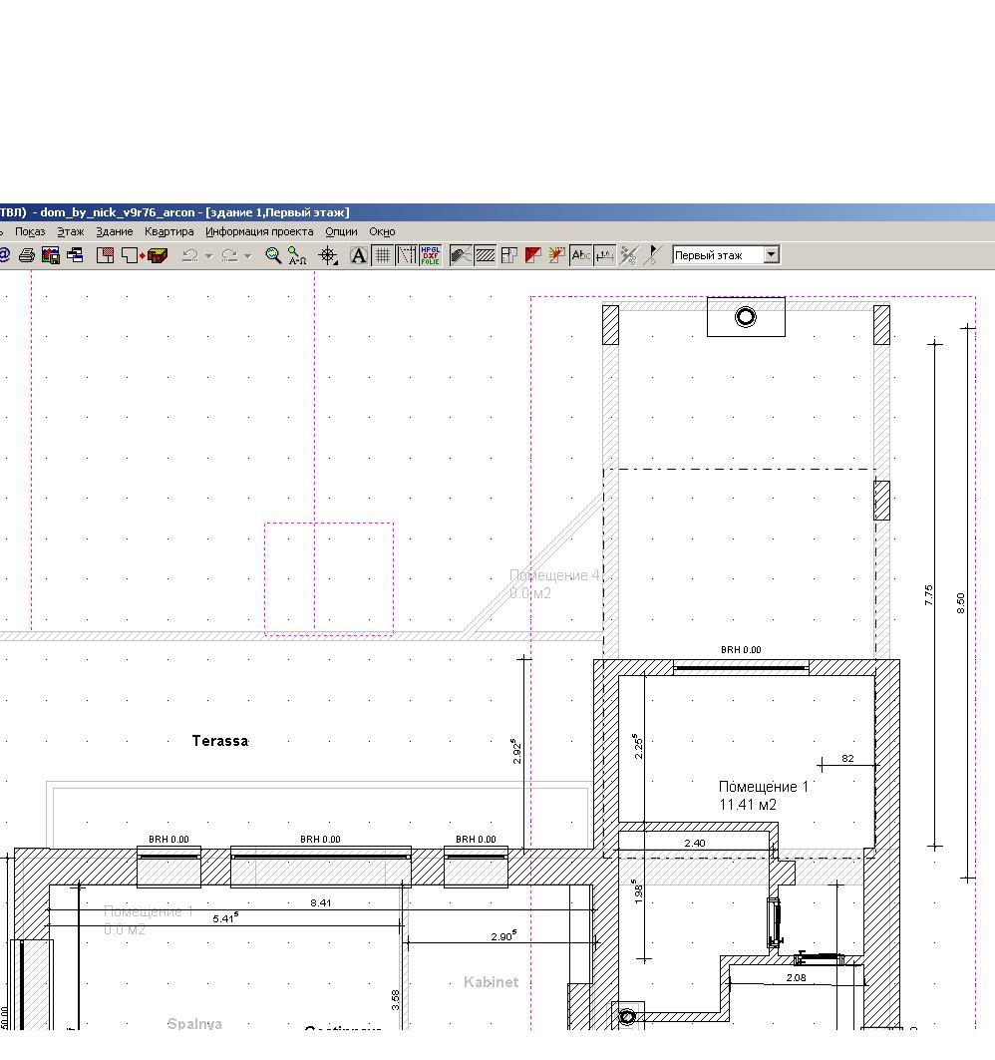
Task: Click the circled A text icon
Action: click(x=359, y=255)
